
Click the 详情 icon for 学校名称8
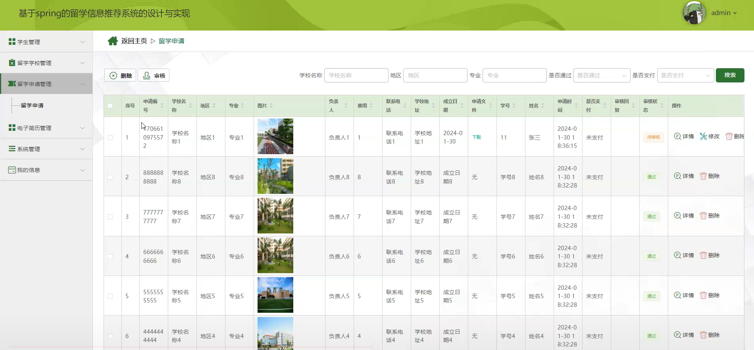click(x=677, y=176)
